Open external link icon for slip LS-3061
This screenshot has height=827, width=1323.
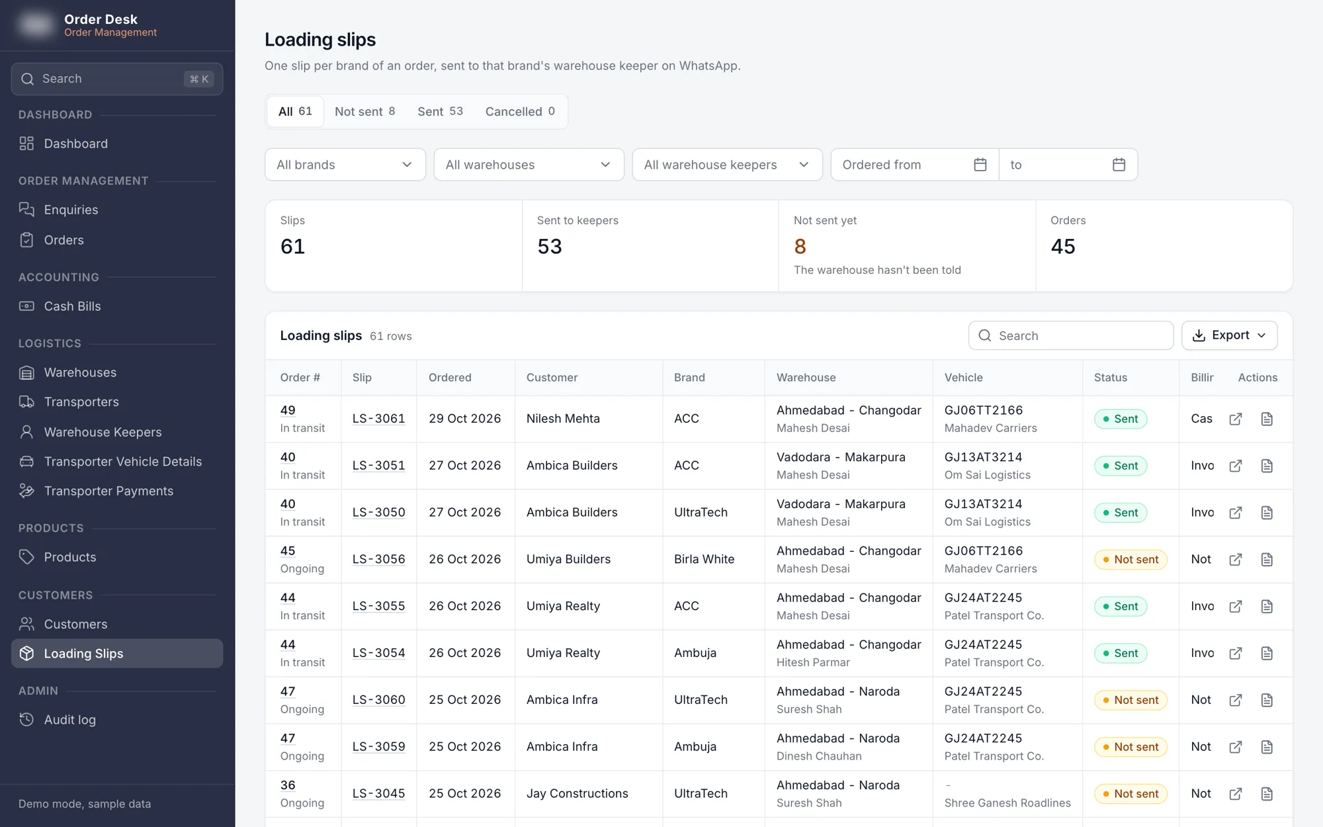coord(1235,419)
